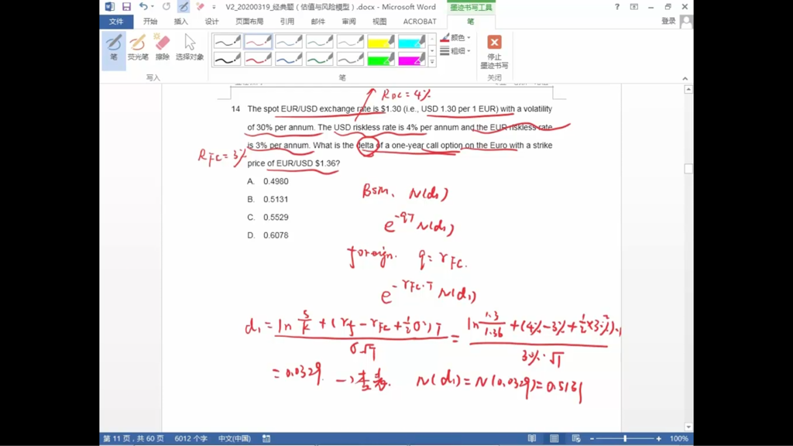Open the ink Color (颜色) dropdown
793x446 pixels.
tap(455, 37)
